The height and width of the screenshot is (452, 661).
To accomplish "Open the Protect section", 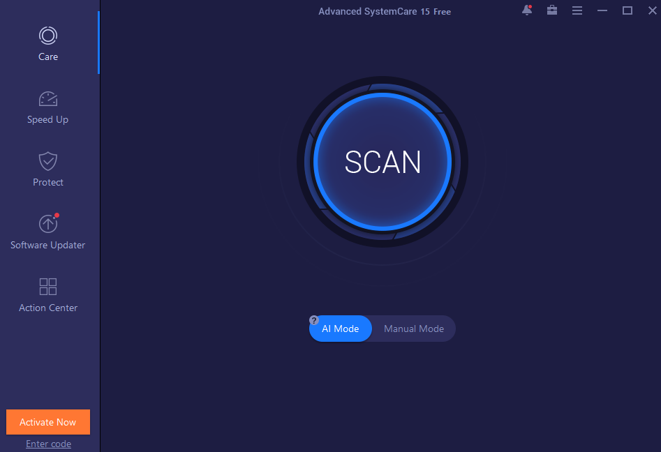I will pyautogui.click(x=48, y=169).
